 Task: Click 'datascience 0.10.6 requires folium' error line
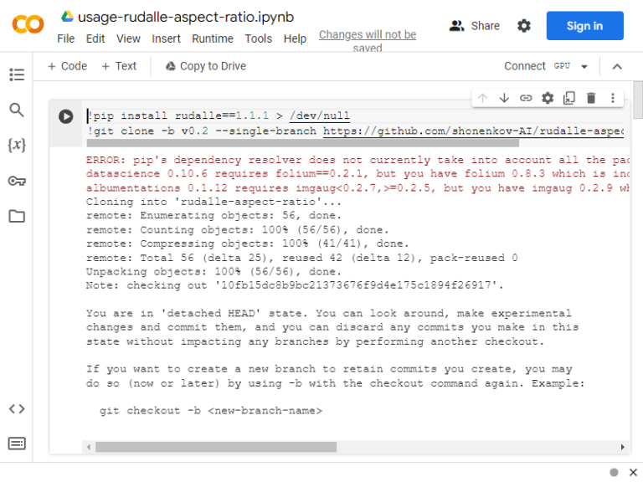coord(358,174)
